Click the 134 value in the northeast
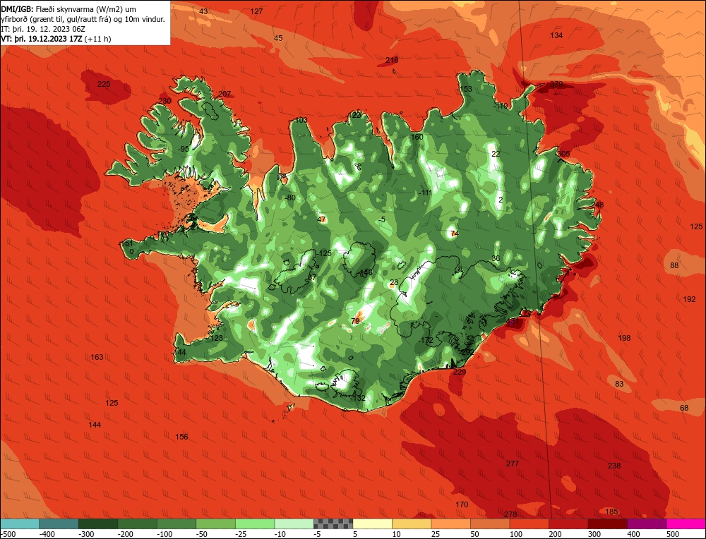Viewport: 706px width, 539px height. point(556,35)
